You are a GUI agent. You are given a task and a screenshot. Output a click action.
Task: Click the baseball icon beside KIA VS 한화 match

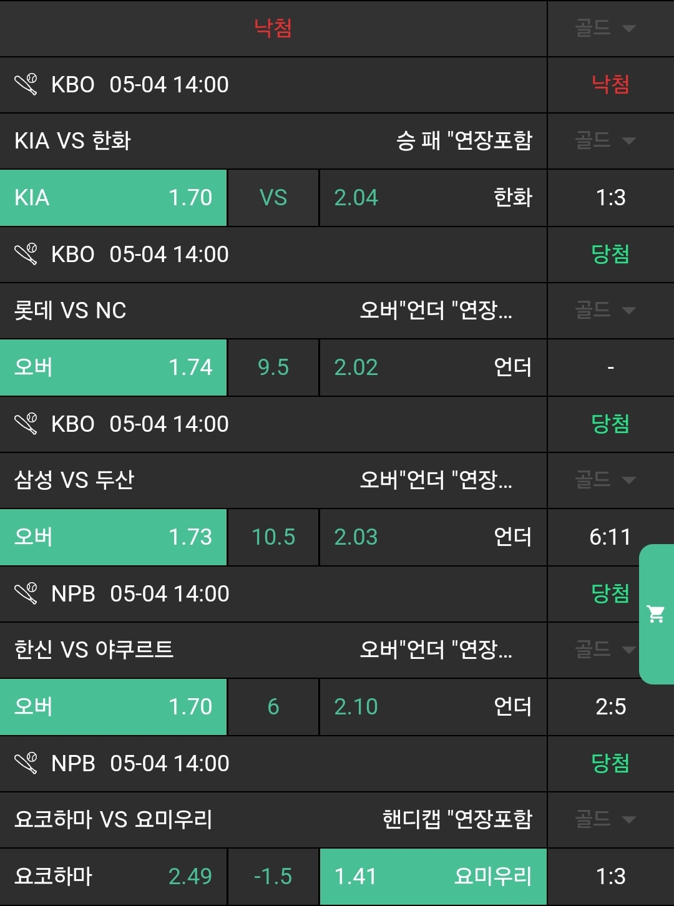[x=26, y=84]
